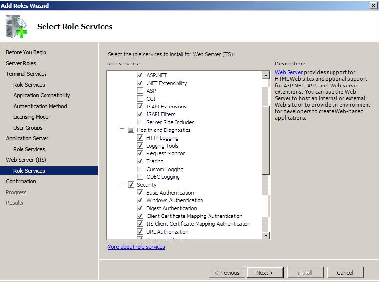Select the Security group label
The height and width of the screenshot is (282, 379).
pyautogui.click(x=147, y=185)
